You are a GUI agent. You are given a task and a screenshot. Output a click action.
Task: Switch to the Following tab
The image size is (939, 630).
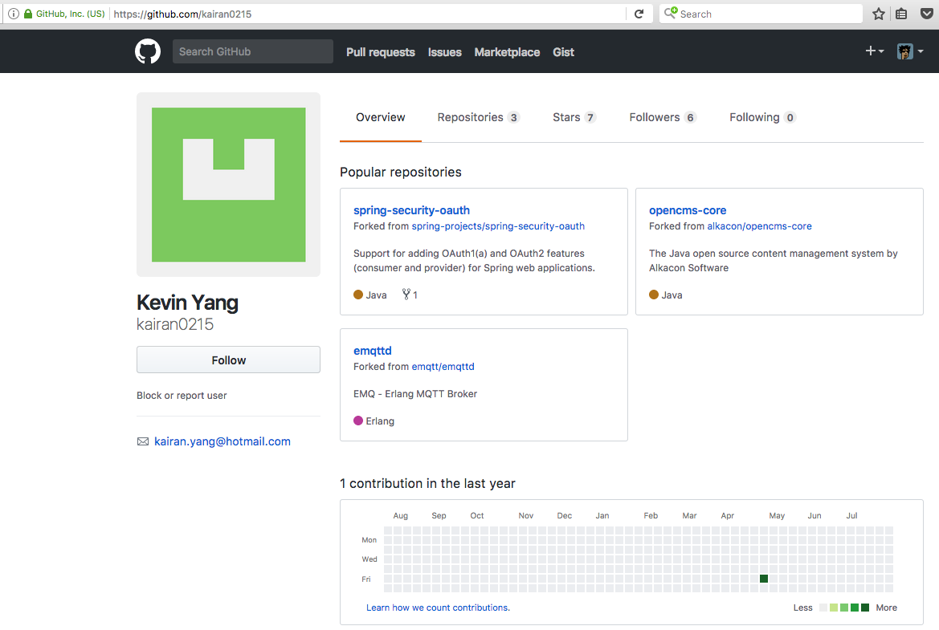[x=761, y=117]
